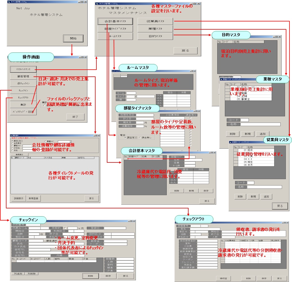Click the カナ氏名 column header in customer list
This screenshot has height=282, width=292.
[53, 158]
